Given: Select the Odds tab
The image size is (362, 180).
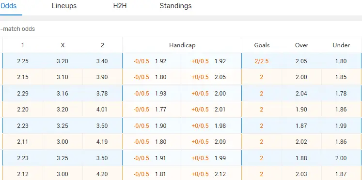Looking at the screenshot, I should click(8, 6).
